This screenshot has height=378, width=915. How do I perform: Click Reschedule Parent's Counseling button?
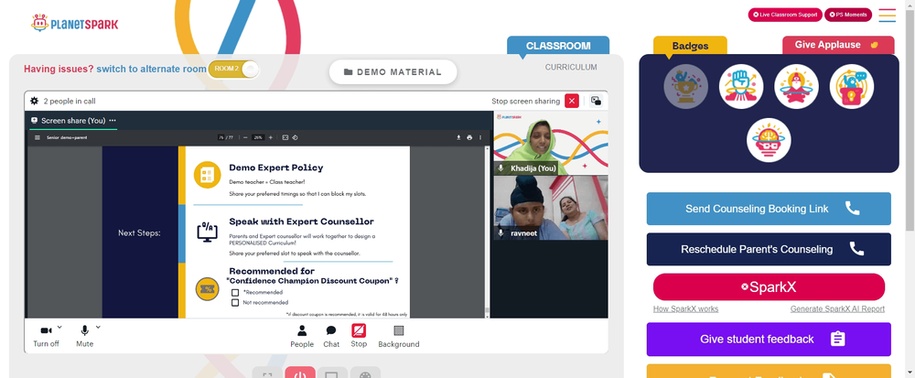pos(769,249)
